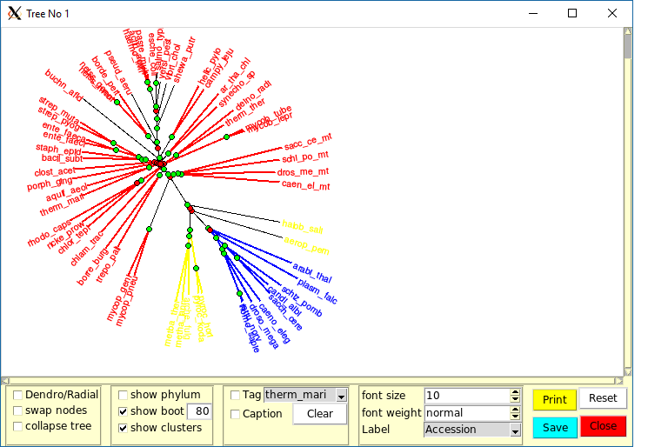
Task: Expand the Label Accession dropdown
Action: click(x=515, y=430)
